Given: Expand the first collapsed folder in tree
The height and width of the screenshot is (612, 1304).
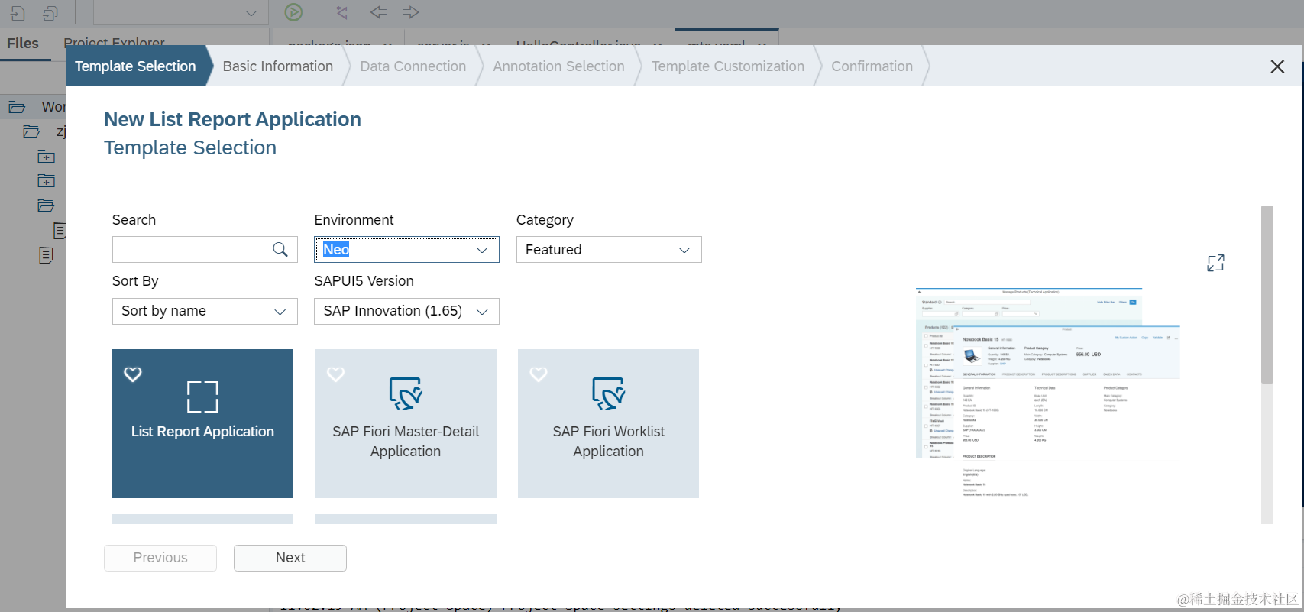Looking at the screenshot, I should tap(47, 157).
